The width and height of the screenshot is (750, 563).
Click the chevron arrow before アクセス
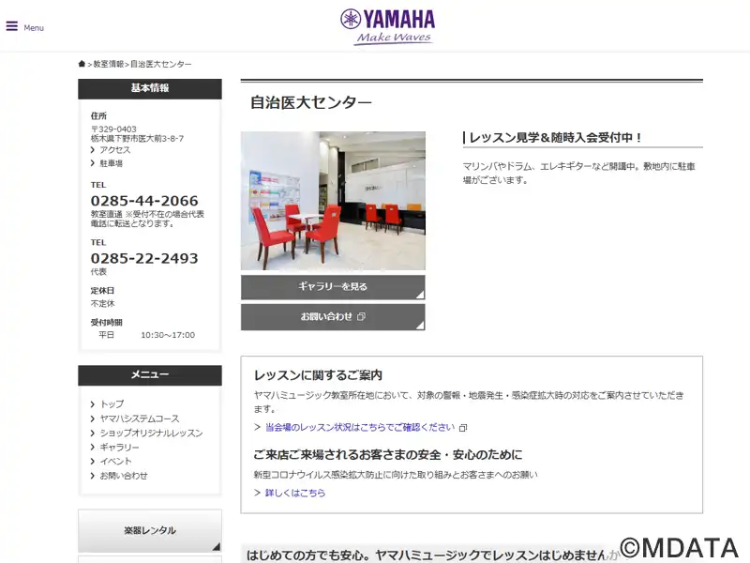93,150
